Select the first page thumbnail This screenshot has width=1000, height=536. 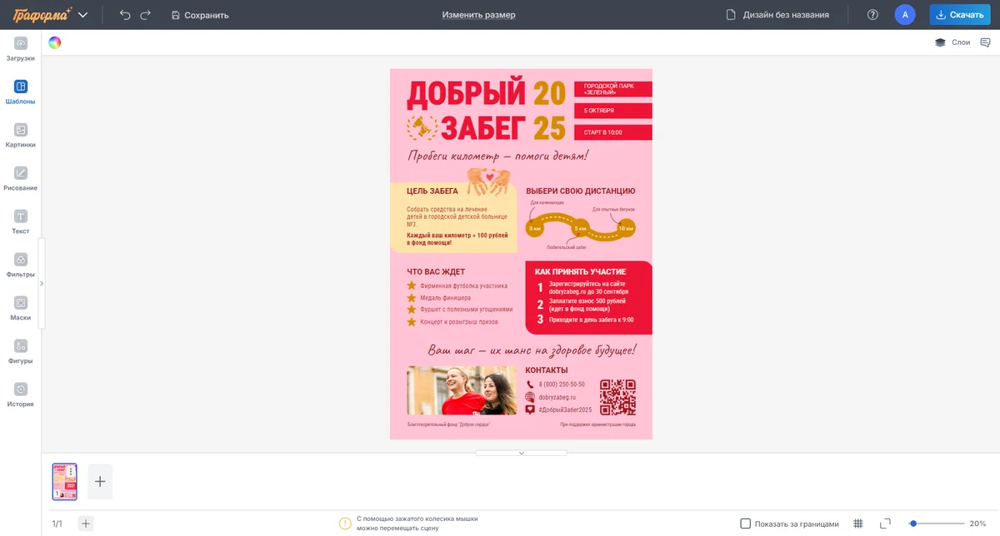coord(64,482)
